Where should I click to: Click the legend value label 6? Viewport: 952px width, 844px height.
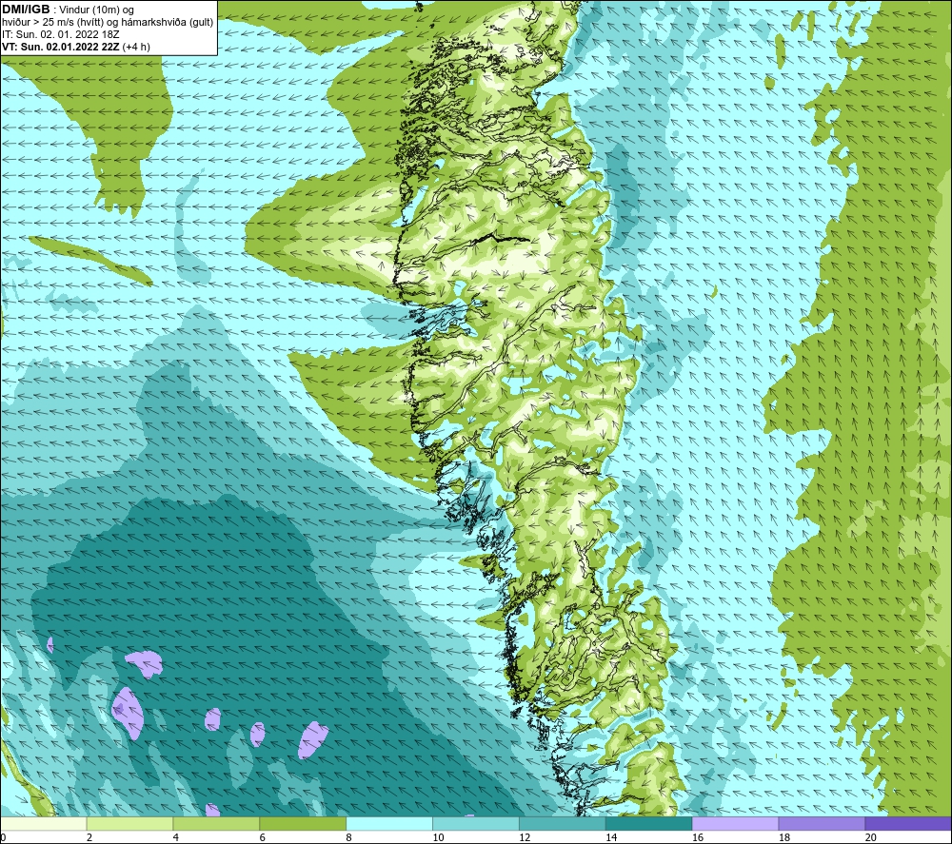click(x=263, y=837)
